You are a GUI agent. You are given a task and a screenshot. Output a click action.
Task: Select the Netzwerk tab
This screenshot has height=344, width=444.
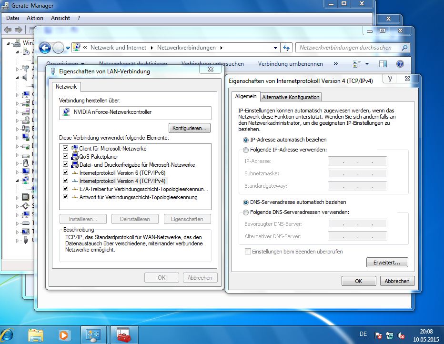(66, 87)
